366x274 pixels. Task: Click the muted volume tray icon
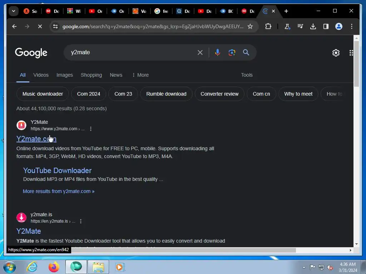pos(330,268)
